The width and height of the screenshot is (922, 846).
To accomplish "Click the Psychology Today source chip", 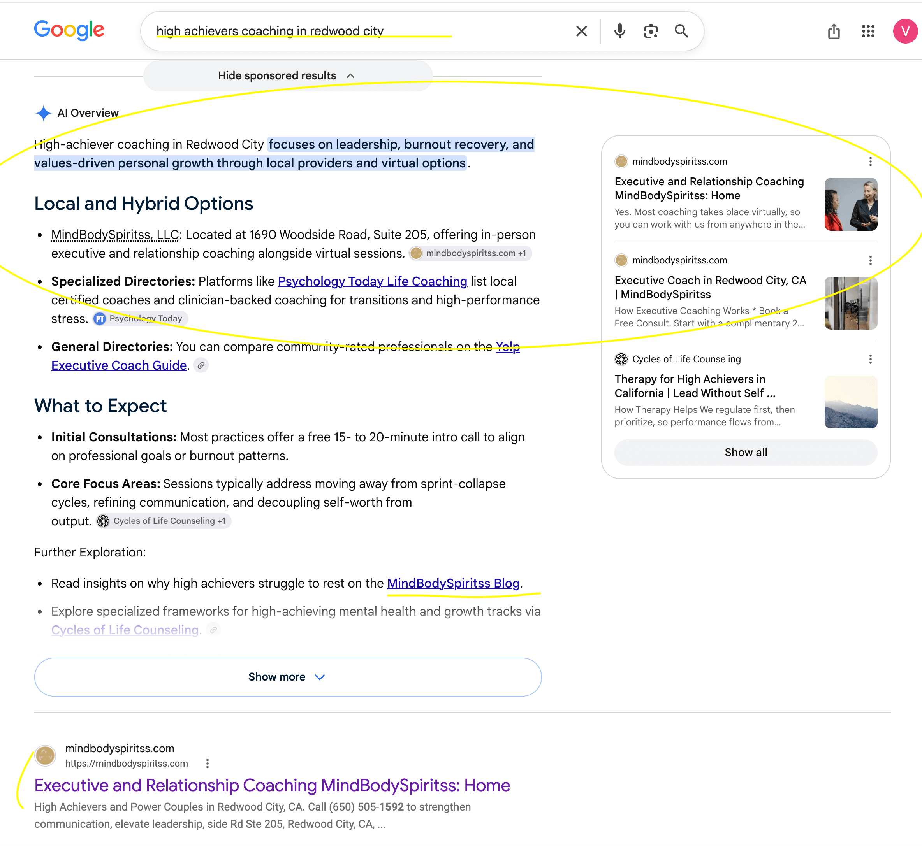I will [140, 319].
